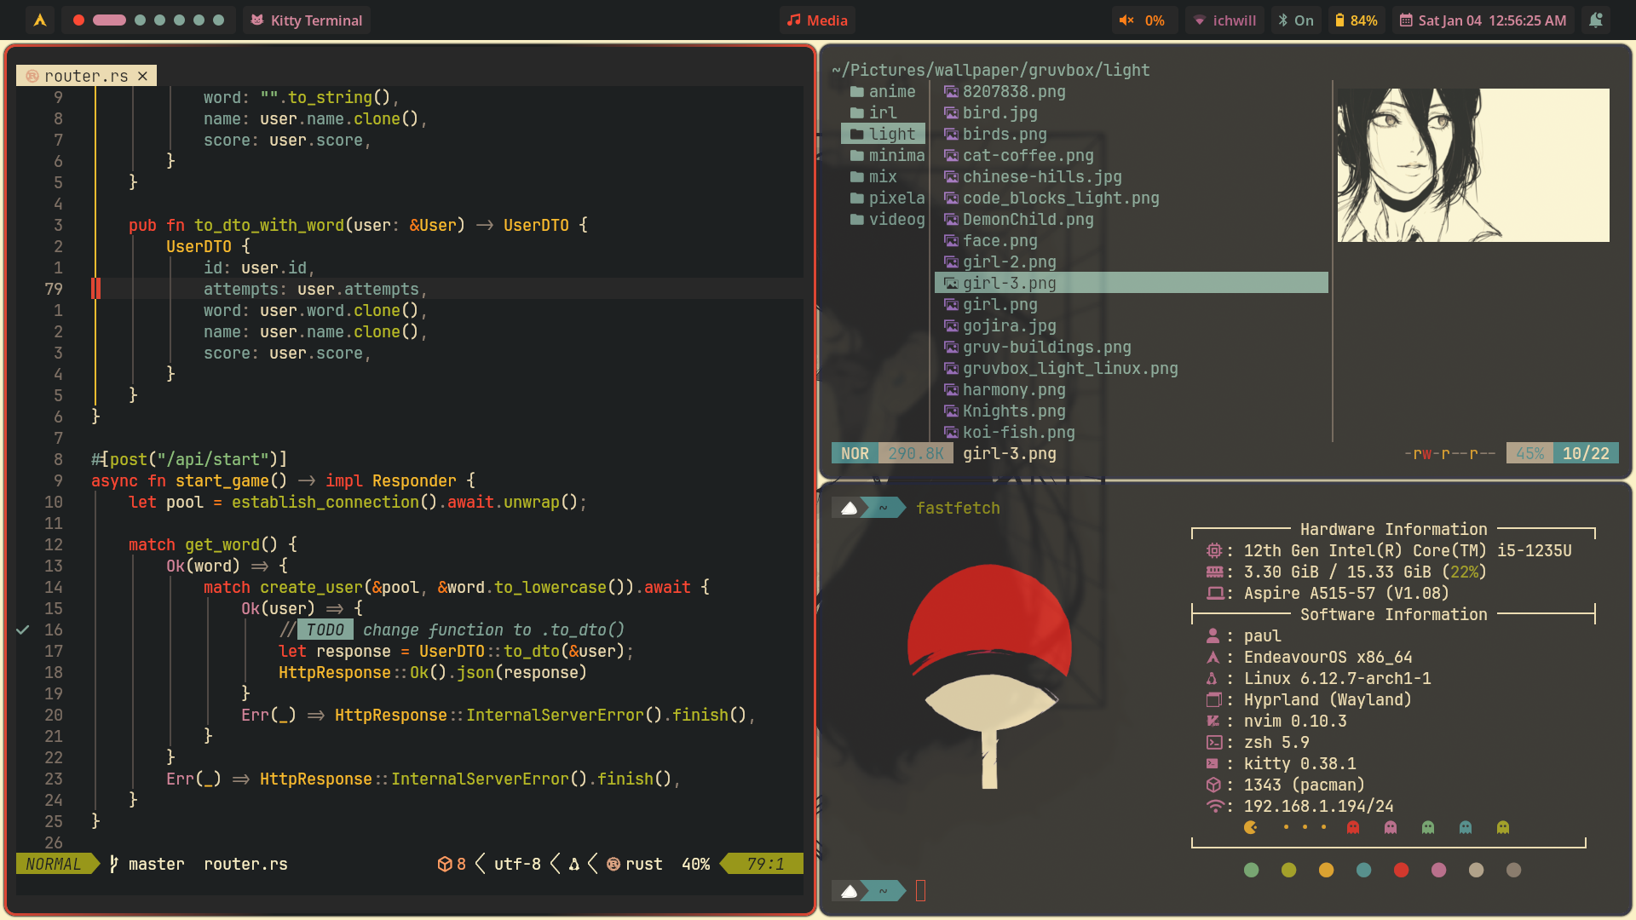This screenshot has height=920, width=1636.
Task: Click the Media music note widget
Action: (x=817, y=20)
